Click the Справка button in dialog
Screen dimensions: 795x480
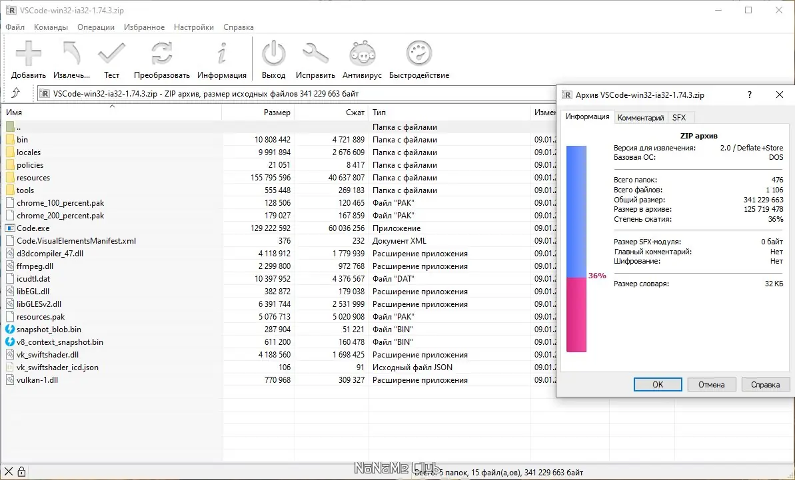765,384
